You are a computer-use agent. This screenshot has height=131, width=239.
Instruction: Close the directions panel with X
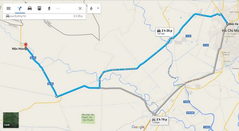[80, 8]
